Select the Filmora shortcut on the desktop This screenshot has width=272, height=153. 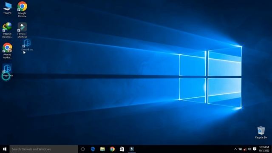22,30
